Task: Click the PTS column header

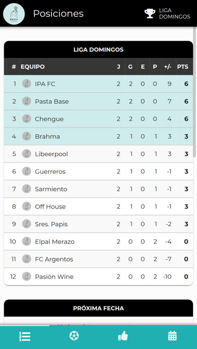Action: pos(183,67)
